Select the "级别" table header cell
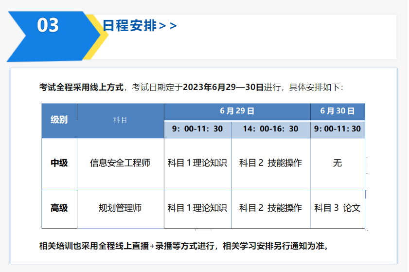409x272 pixels. [59, 120]
